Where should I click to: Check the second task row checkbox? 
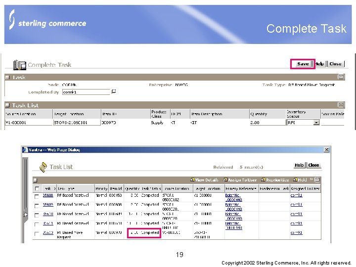pyautogui.click(x=37, y=206)
